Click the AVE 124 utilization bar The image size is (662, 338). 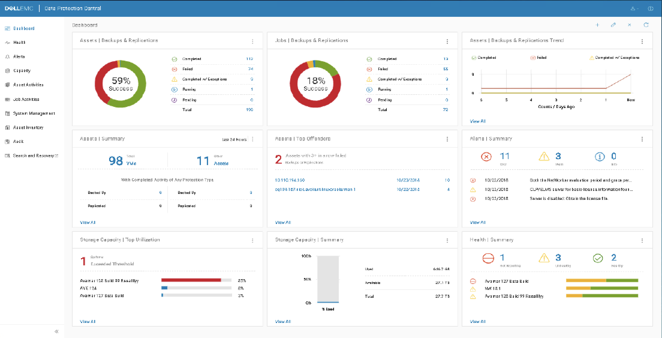coord(196,288)
